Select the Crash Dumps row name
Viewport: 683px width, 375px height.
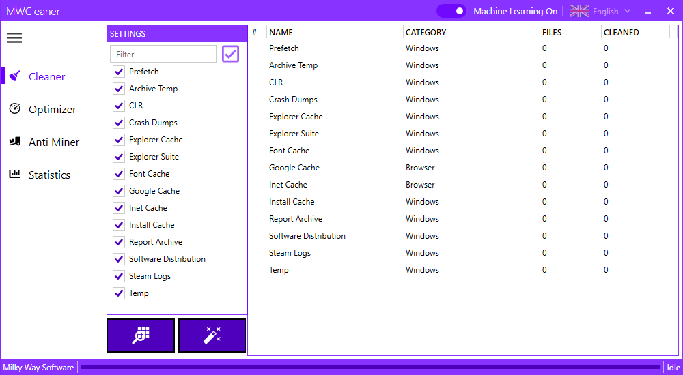point(293,99)
